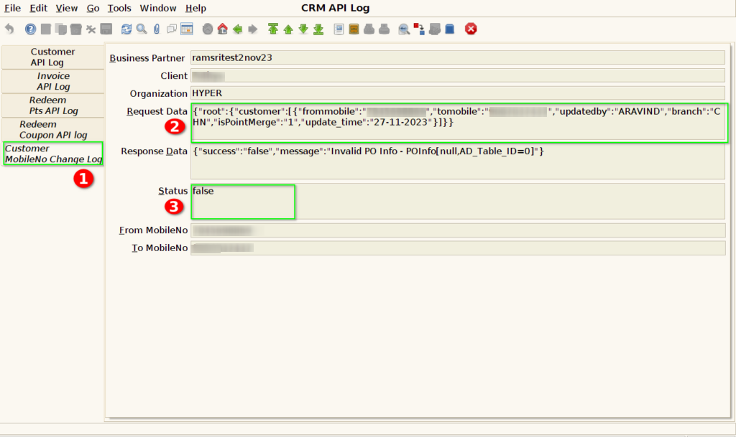736x437 pixels.
Task: Click the Product Info blue icon
Action: point(450,29)
